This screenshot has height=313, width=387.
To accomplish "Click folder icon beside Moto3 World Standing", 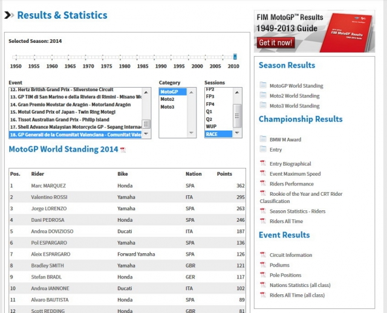I will (x=263, y=105).
